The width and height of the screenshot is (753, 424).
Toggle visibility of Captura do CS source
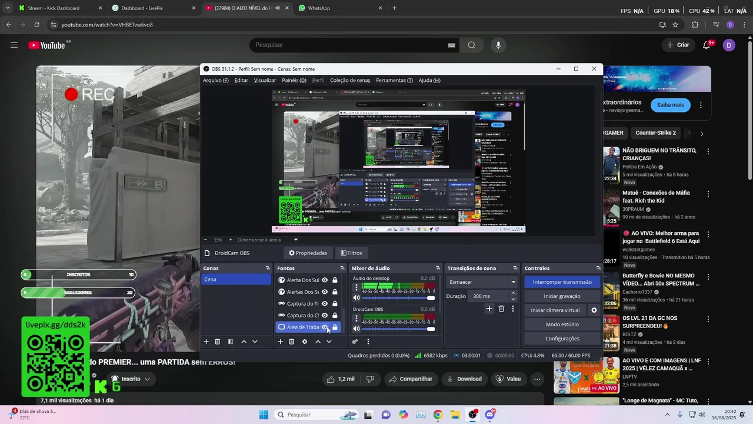[x=324, y=316]
